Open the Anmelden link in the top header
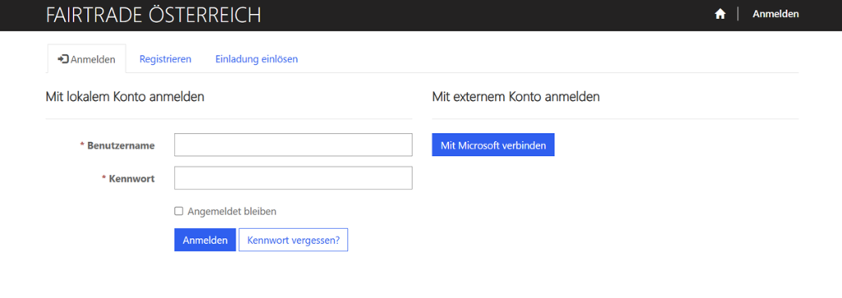This screenshot has width=842, height=298. 775,15
